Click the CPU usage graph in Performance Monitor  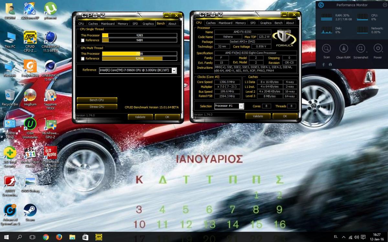363,17
